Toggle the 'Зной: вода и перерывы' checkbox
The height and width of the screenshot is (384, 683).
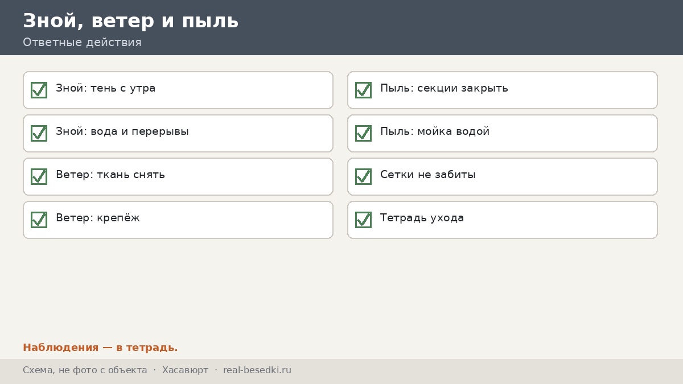39,133
